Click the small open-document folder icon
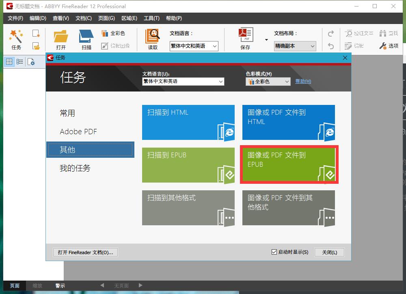The image size is (406, 294). [x=36, y=46]
